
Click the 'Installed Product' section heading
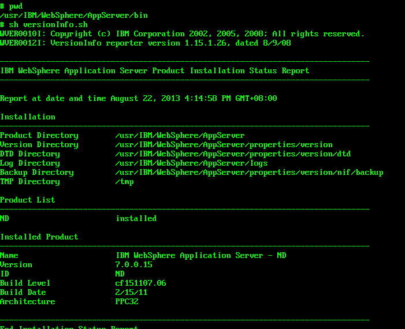(x=39, y=237)
